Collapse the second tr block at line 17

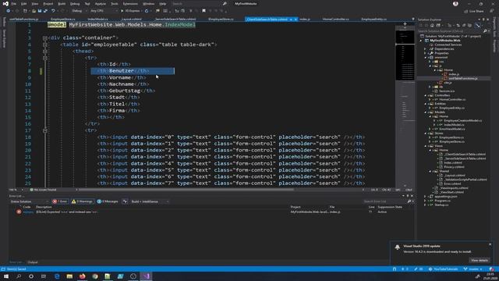click(45, 130)
